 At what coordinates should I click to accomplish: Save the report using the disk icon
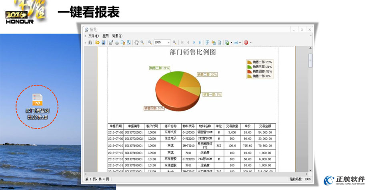tap(103, 42)
